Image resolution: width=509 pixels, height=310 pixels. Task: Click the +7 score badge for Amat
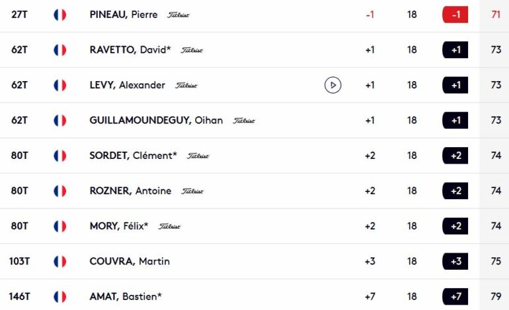pyautogui.click(x=455, y=297)
